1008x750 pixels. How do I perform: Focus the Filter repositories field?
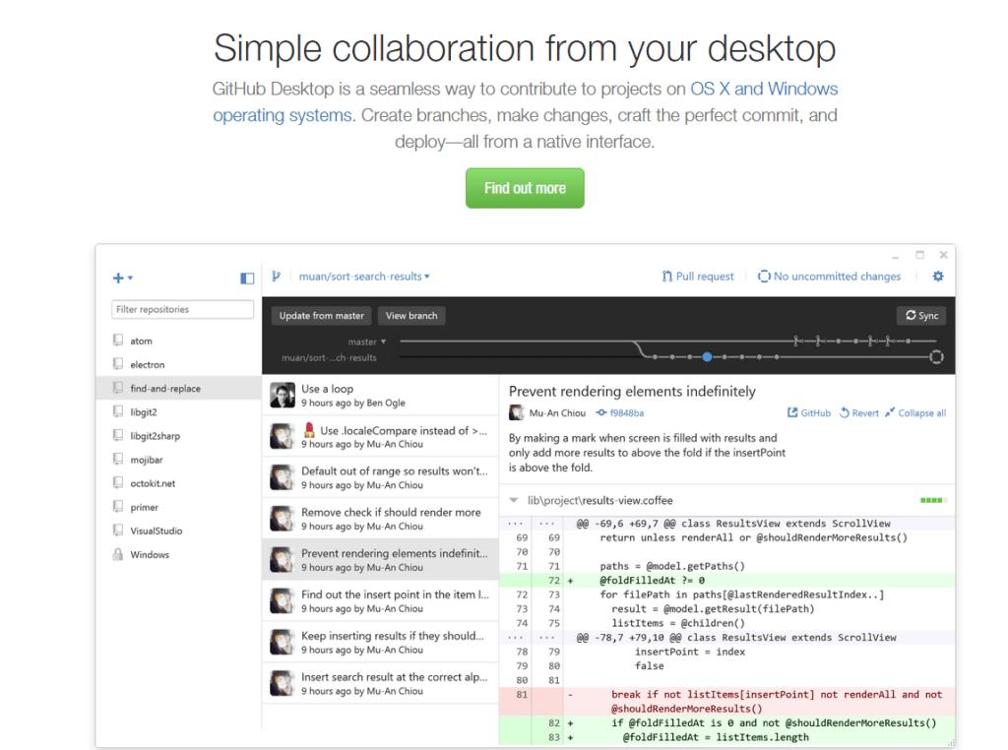182,309
